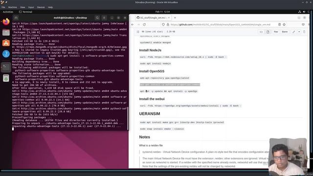Open the File menu of VirtualBox
The image size is (313, 176).
point(3,7)
